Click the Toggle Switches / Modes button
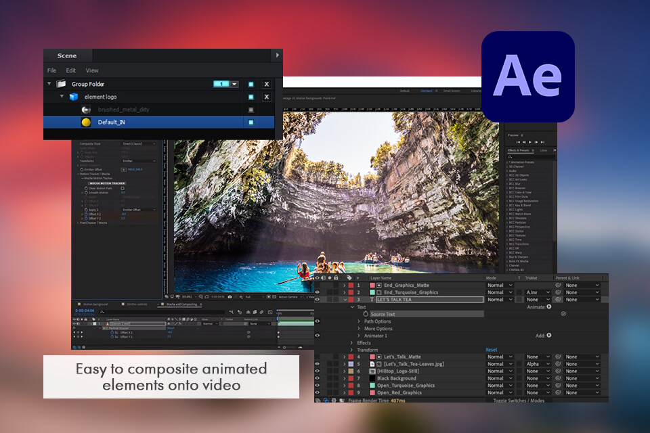The height and width of the screenshot is (433, 650). point(519,401)
